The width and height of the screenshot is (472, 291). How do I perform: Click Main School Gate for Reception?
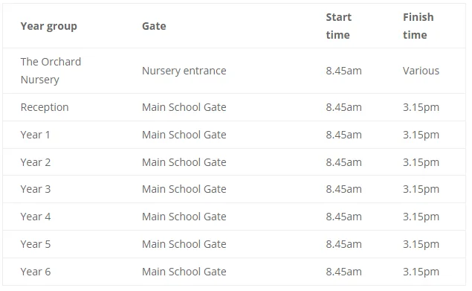(x=184, y=107)
